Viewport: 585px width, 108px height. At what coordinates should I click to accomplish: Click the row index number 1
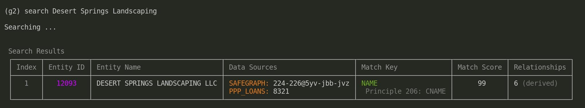point(26,83)
